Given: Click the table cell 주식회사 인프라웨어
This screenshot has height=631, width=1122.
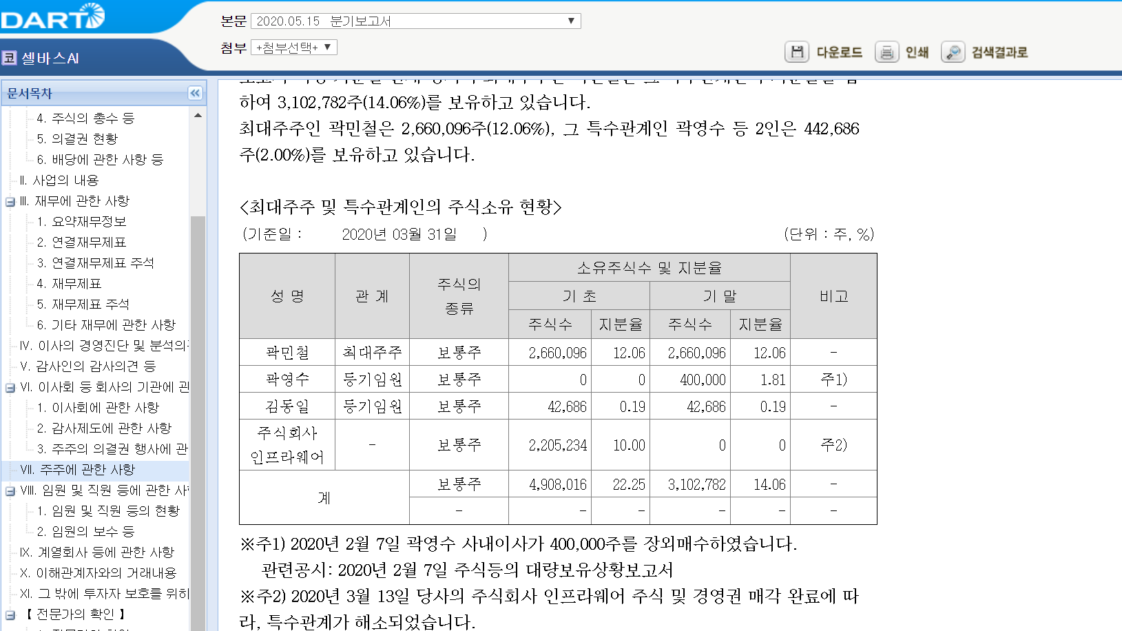Looking at the screenshot, I should tap(287, 445).
